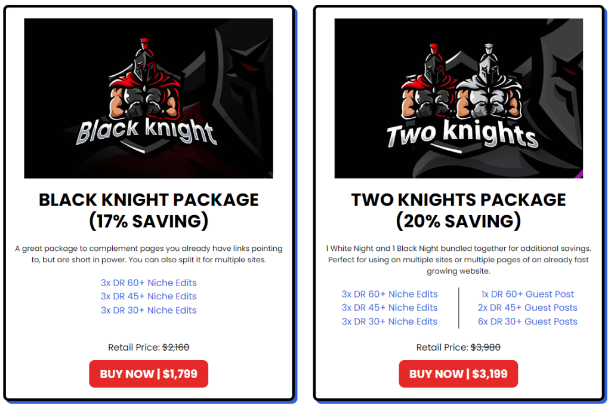Viewport: 611px width, 408px height.
Task: Click the Black Knight Package heading
Action: [149, 210]
